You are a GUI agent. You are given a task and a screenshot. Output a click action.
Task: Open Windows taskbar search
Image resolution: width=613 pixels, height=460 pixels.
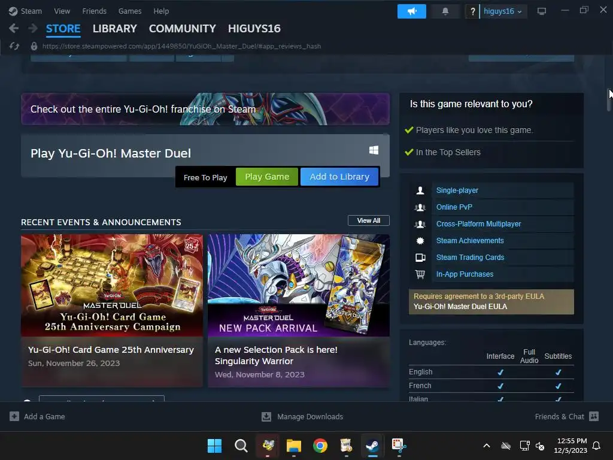pyautogui.click(x=241, y=446)
